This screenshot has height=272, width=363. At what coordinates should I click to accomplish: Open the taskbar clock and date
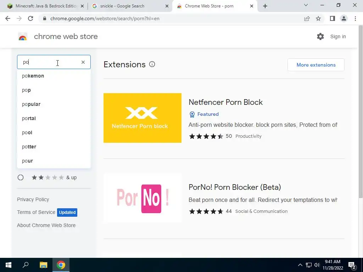[x=333, y=265]
